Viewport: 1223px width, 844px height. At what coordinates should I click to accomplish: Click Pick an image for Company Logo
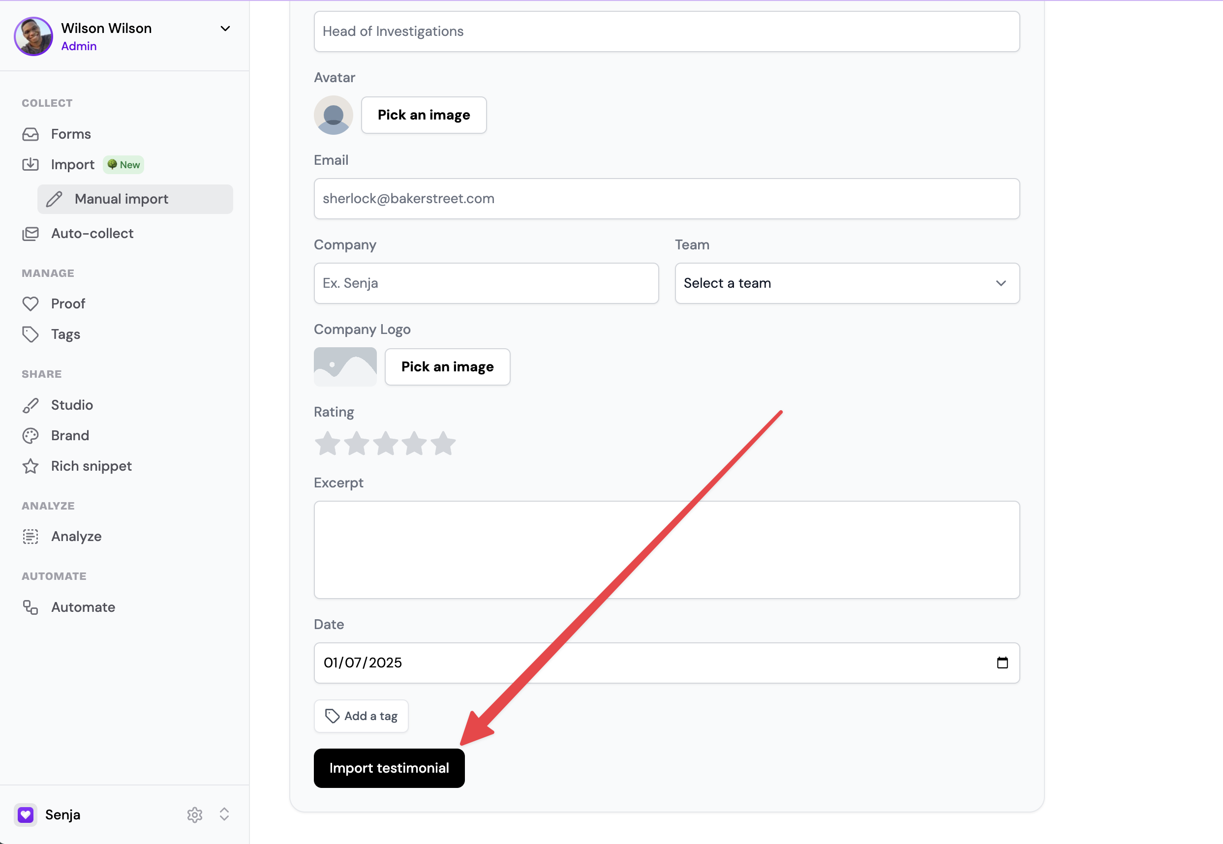pos(448,367)
